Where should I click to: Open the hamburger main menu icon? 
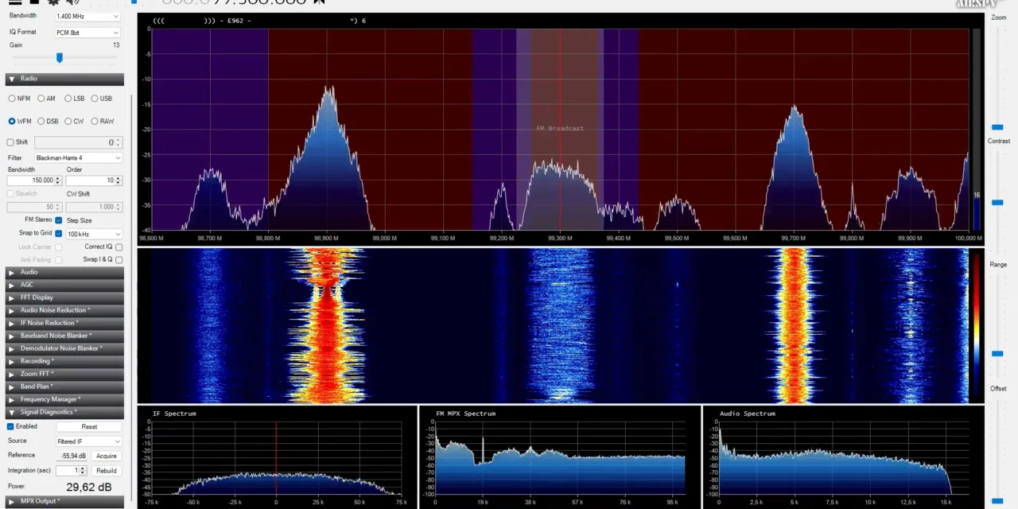tap(14, 2)
